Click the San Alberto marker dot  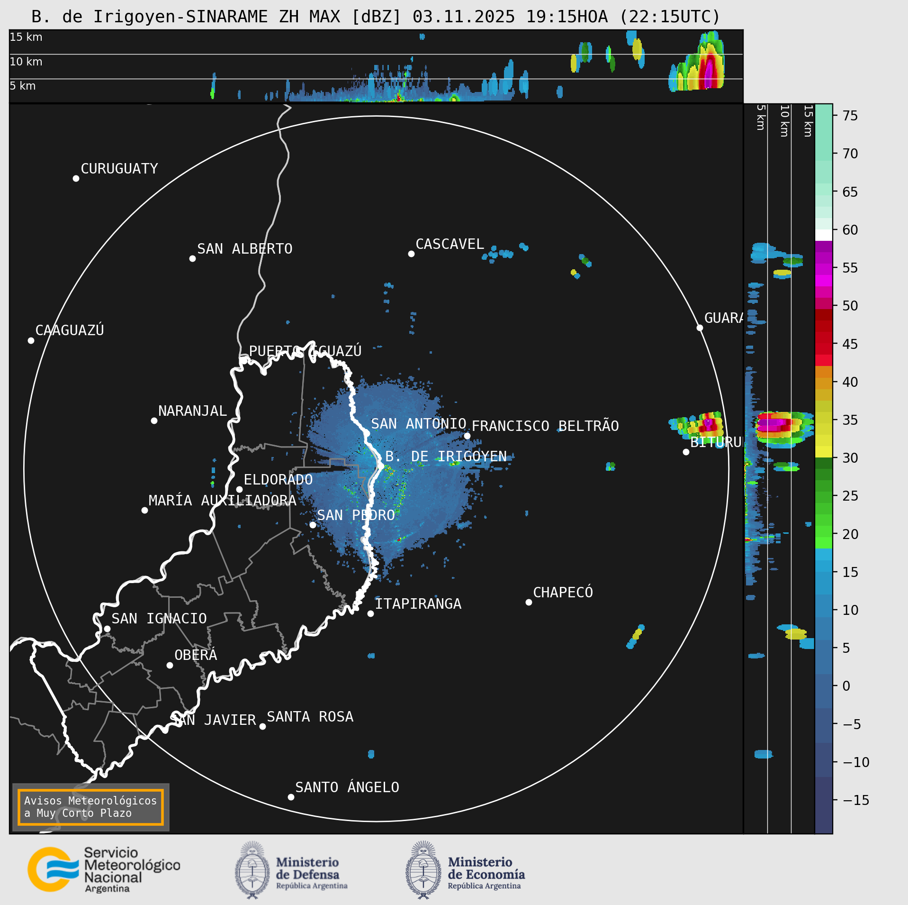coord(192,258)
